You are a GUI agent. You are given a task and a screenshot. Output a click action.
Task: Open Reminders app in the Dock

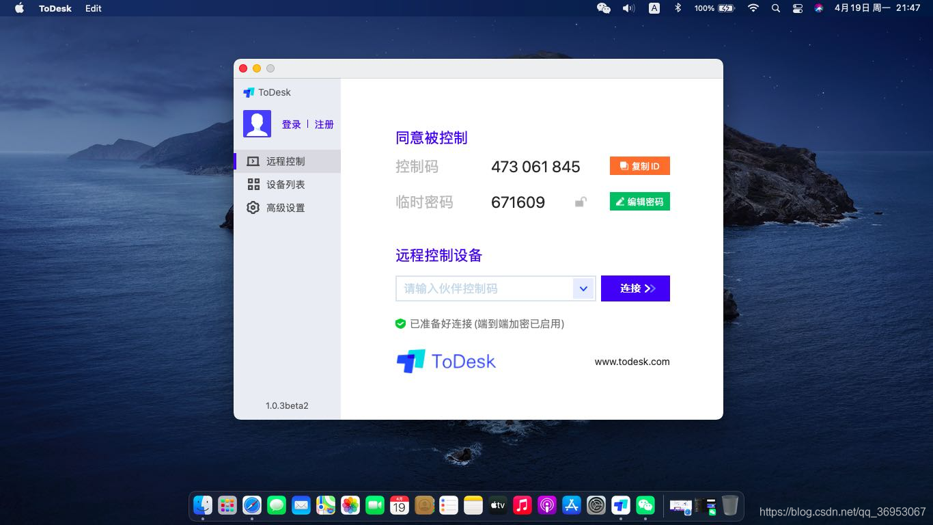(449, 505)
